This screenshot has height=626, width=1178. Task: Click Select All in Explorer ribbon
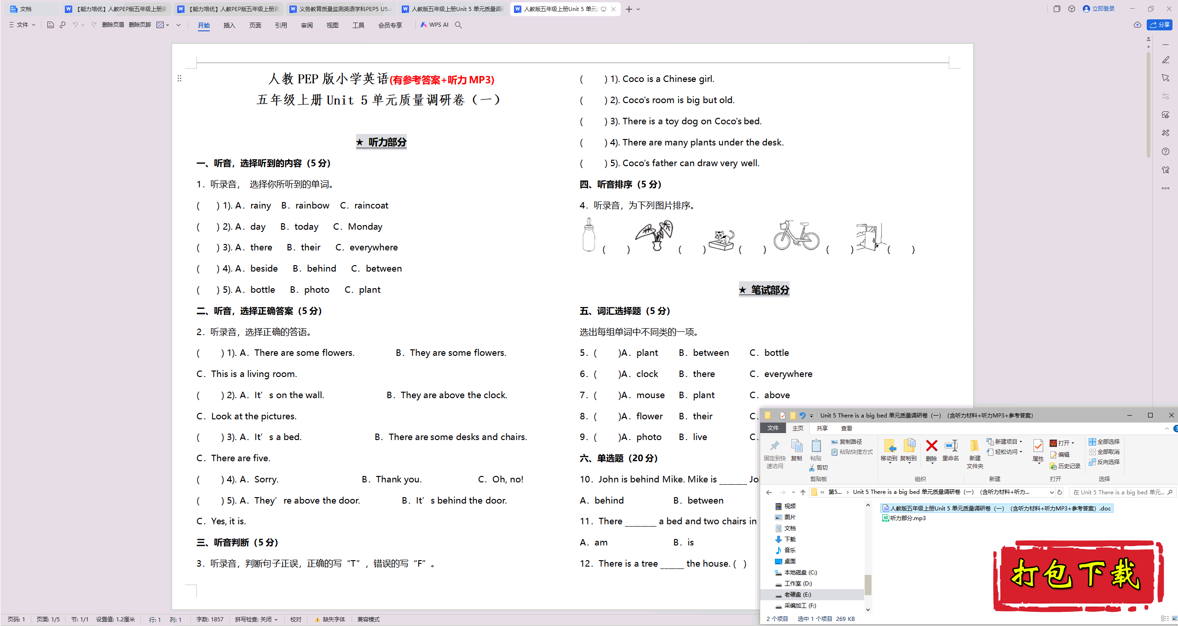1104,442
